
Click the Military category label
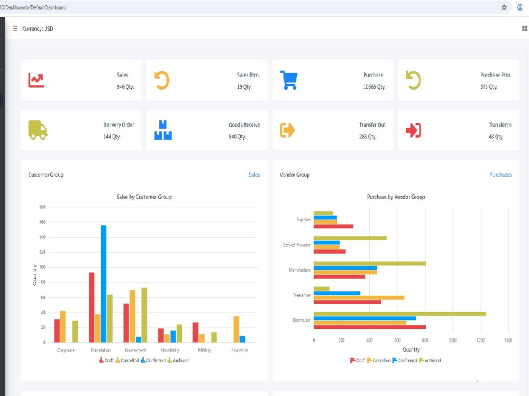click(x=204, y=350)
